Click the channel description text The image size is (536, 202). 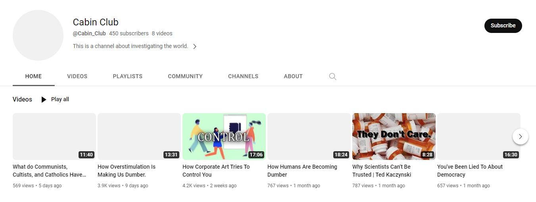coord(131,46)
